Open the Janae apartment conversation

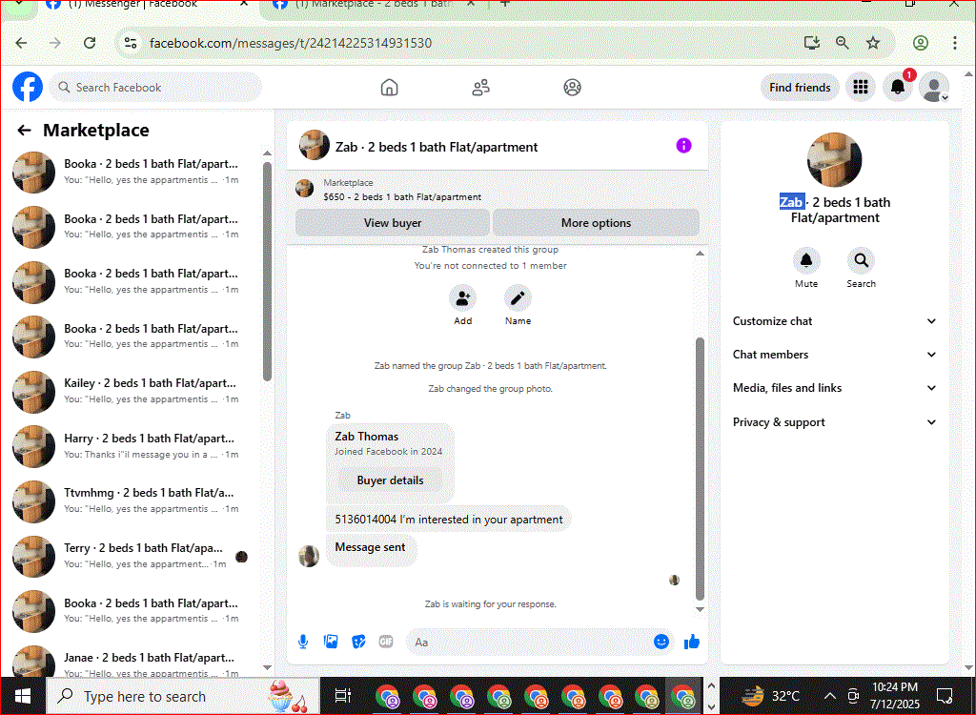tap(133, 664)
